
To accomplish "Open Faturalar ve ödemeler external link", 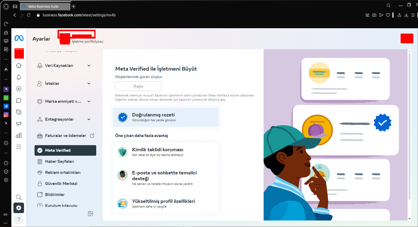I will [65, 136].
